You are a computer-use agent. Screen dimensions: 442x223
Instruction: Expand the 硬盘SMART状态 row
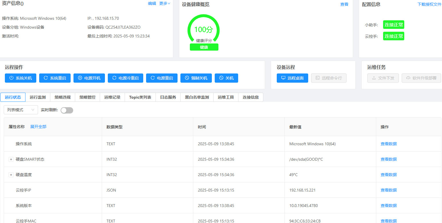[11, 160]
